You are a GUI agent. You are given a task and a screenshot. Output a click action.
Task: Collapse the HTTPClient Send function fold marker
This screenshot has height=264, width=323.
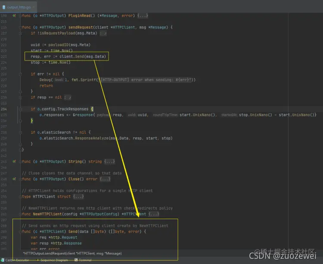click(x=20, y=232)
